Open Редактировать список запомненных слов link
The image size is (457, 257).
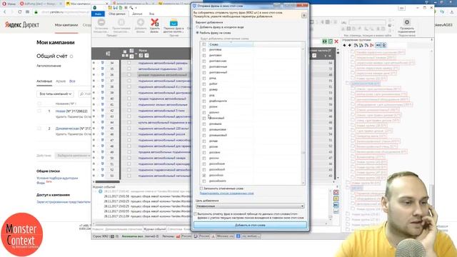click(227, 193)
